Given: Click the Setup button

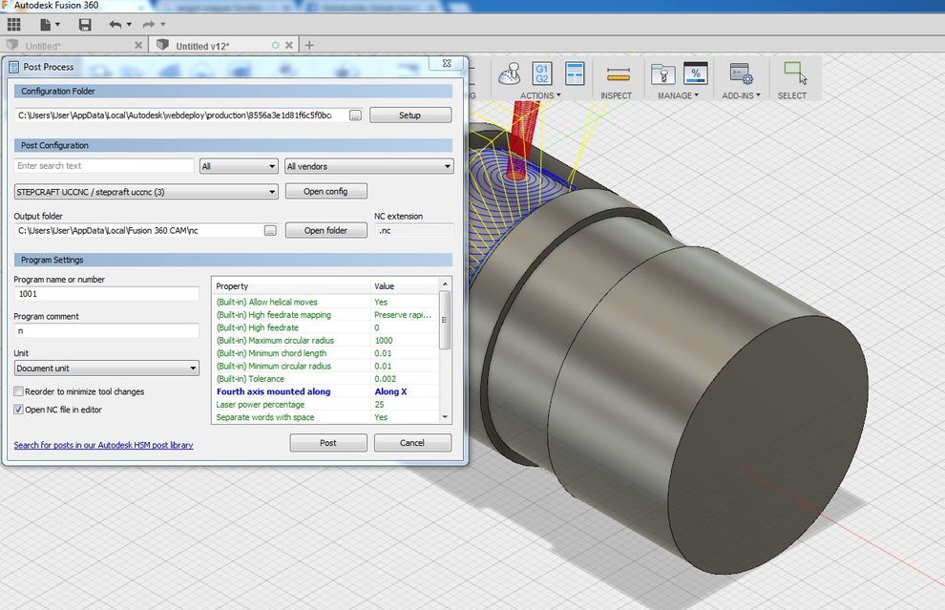Looking at the screenshot, I should coord(409,116).
